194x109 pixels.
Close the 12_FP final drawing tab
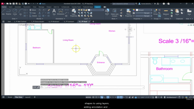click(x=89, y=21)
